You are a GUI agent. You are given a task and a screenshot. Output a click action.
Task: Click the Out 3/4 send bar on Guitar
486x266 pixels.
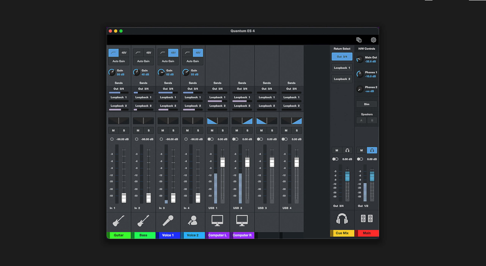[x=119, y=93]
